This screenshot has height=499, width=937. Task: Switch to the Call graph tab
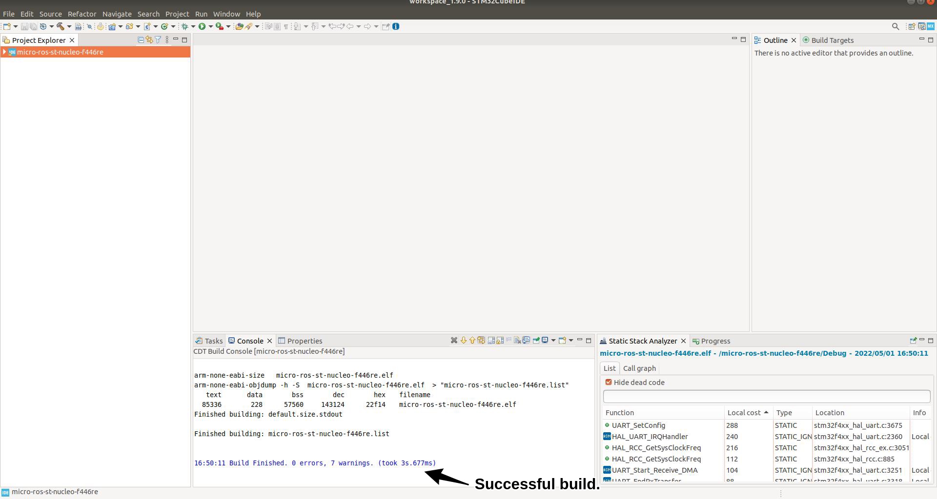click(639, 368)
